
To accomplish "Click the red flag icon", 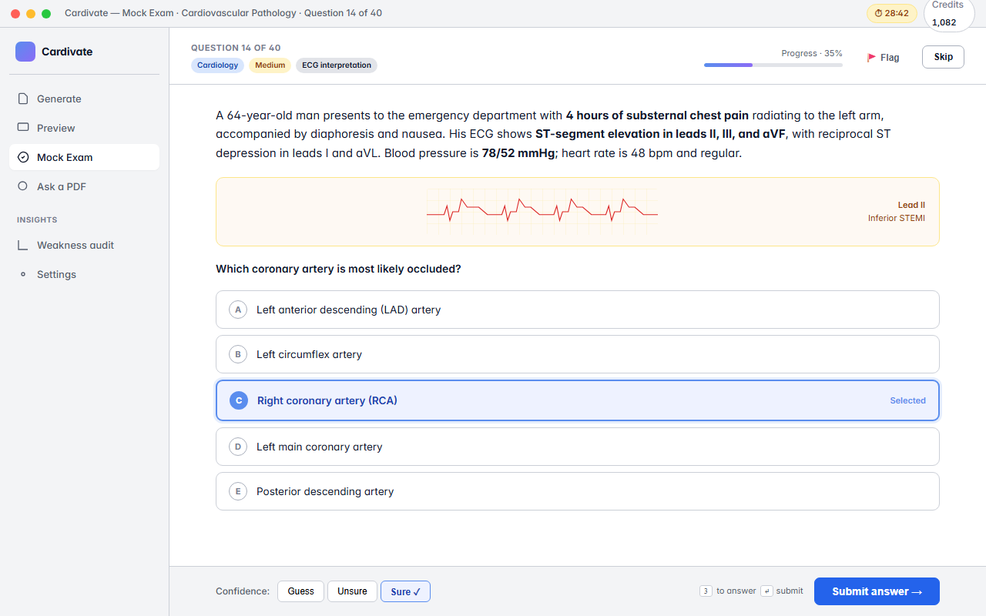I will (x=872, y=57).
